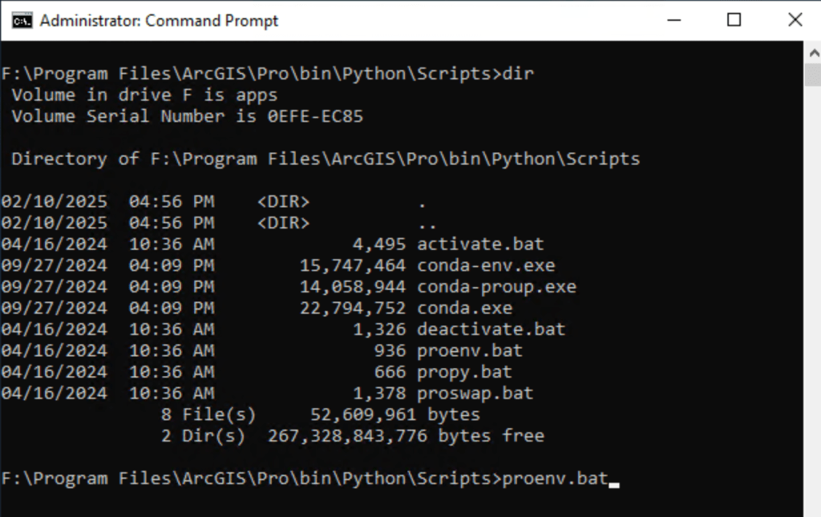Click the 'dir' command on first line
The width and height of the screenshot is (821, 517).
click(517, 74)
